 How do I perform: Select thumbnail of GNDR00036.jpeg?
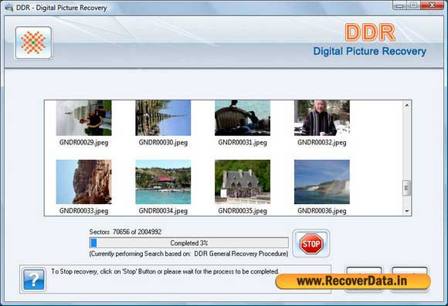[x=322, y=182]
